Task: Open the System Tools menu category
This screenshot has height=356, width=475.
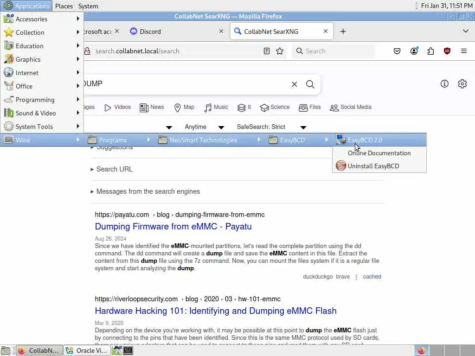Action: (x=42, y=127)
